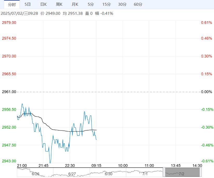Click the 6/26 segment in the mini timeline

point(35,174)
